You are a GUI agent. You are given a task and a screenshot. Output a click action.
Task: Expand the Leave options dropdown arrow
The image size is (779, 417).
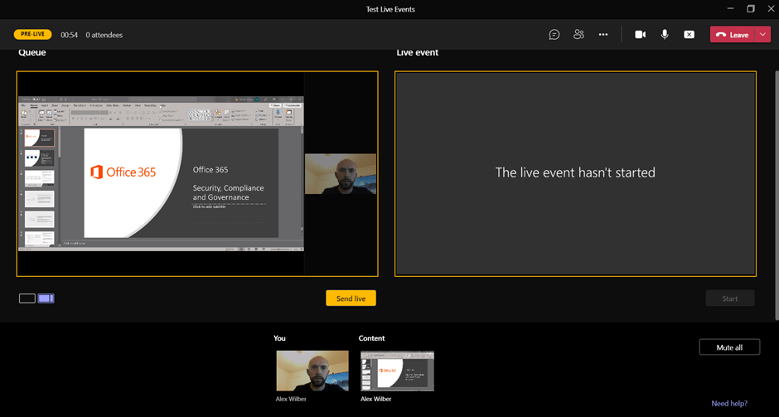pyautogui.click(x=762, y=35)
